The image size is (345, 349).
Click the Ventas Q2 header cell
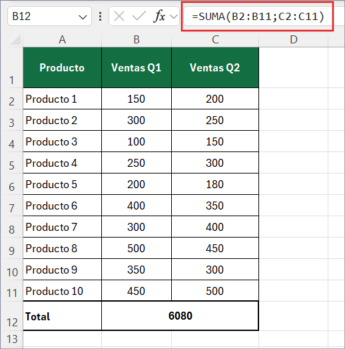[215, 67]
